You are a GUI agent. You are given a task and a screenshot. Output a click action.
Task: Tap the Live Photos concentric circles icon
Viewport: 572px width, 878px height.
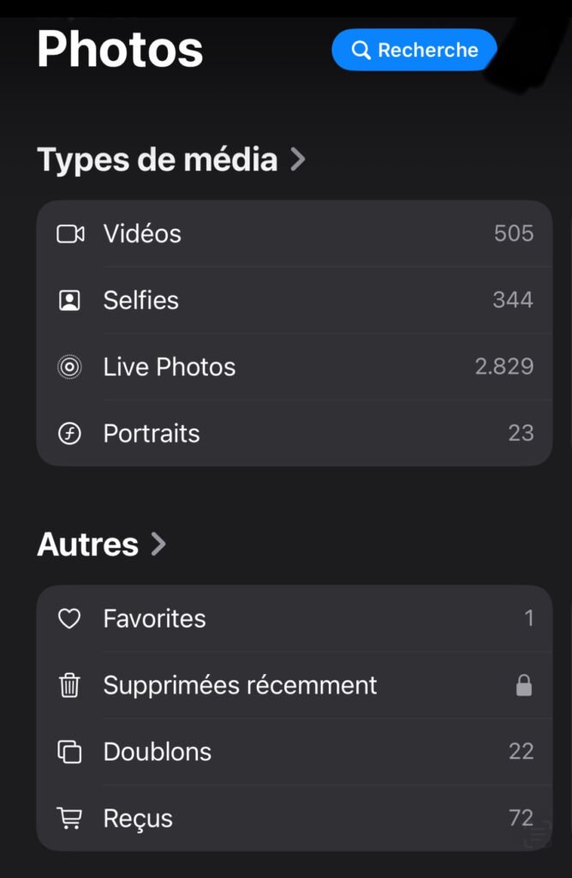pos(69,367)
